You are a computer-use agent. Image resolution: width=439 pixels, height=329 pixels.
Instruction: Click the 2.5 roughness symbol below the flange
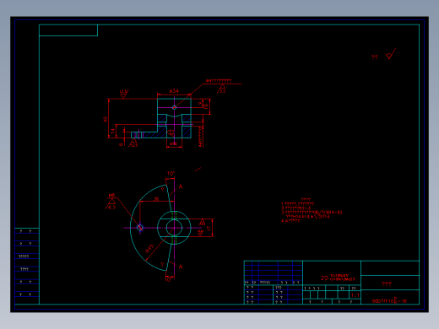tap(133, 143)
